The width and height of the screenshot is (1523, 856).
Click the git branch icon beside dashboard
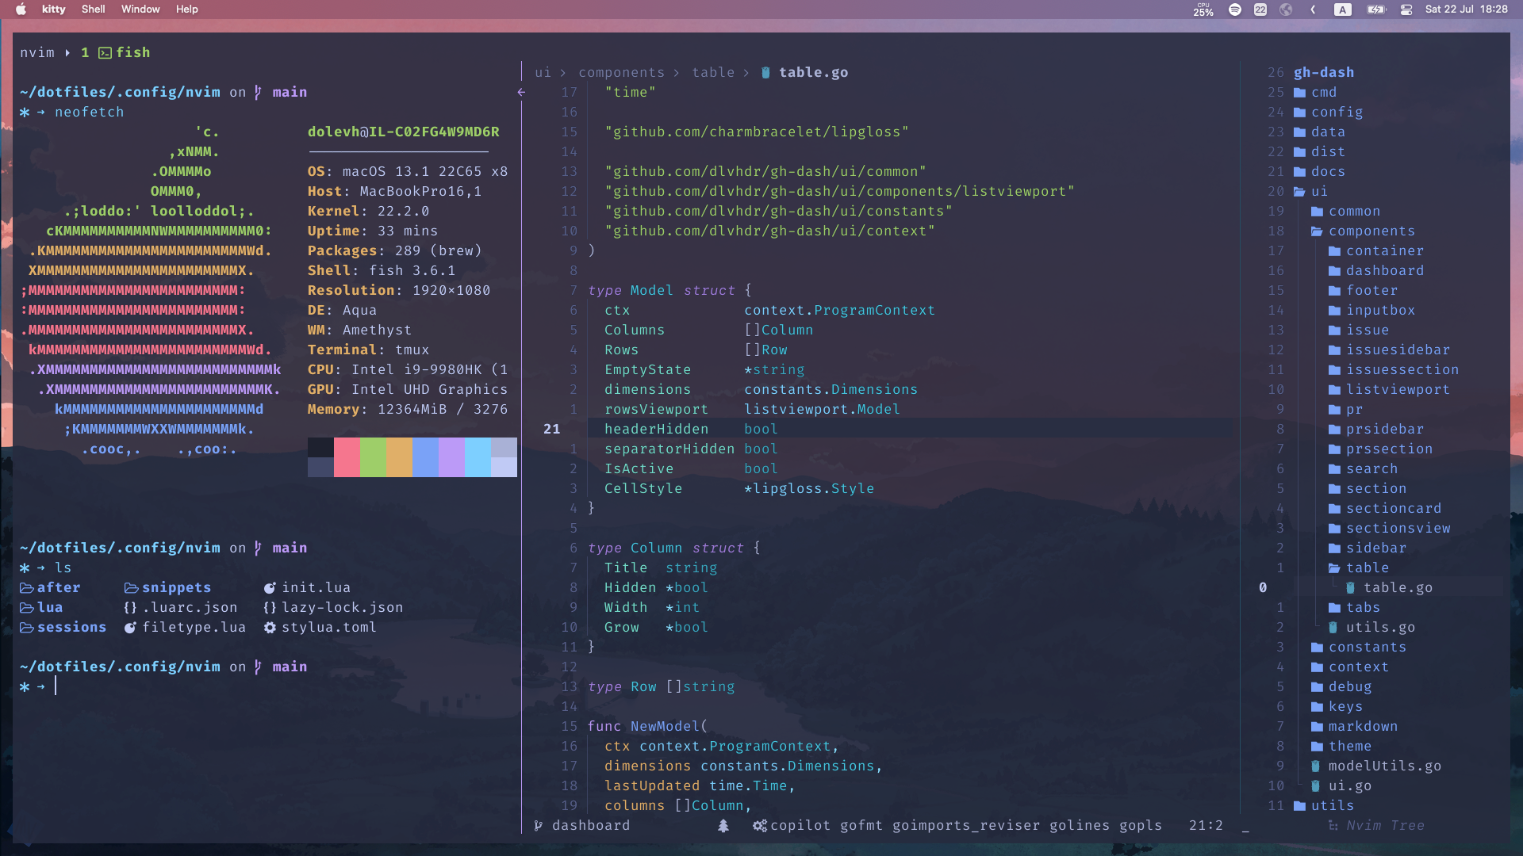coord(539,826)
